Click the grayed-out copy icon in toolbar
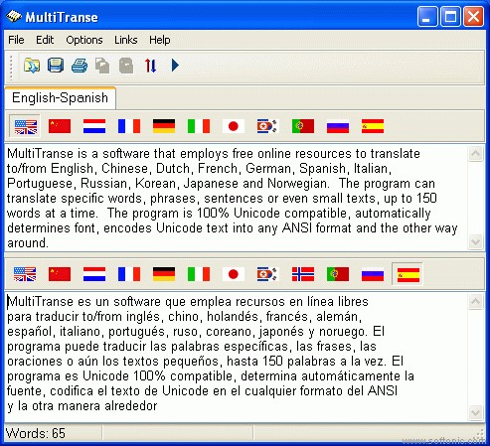Screen dimensions: 490x446 (x=102, y=66)
